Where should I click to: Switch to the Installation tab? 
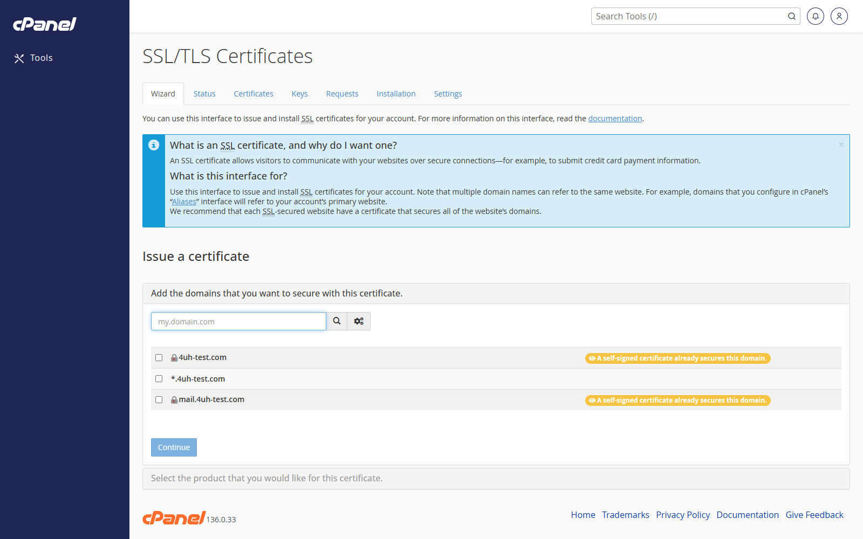click(396, 94)
